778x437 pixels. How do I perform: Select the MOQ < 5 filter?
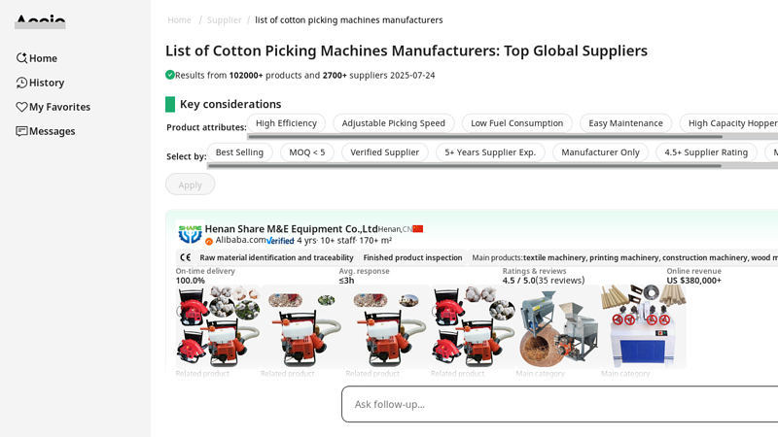307,152
